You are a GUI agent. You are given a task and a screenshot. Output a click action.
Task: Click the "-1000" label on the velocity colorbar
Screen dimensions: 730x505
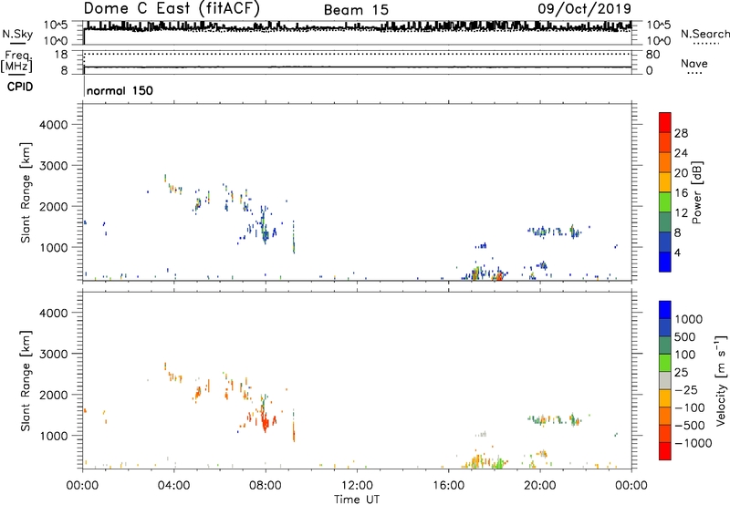pyautogui.click(x=693, y=443)
